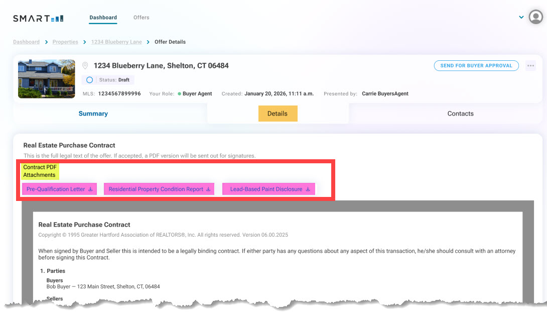Viewport: 547px width, 312px height.
Task: Click the download icon on Pre-Qualification Letter
Action: [x=90, y=189]
